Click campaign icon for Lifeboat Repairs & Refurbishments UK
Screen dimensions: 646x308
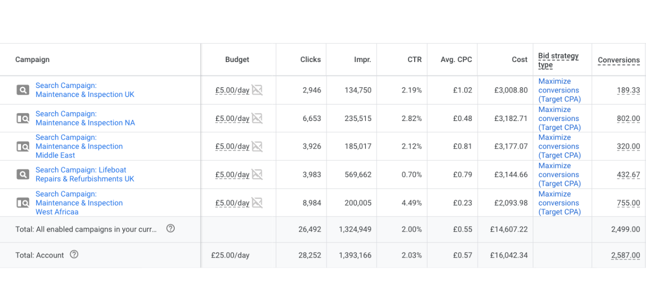pos(23,174)
